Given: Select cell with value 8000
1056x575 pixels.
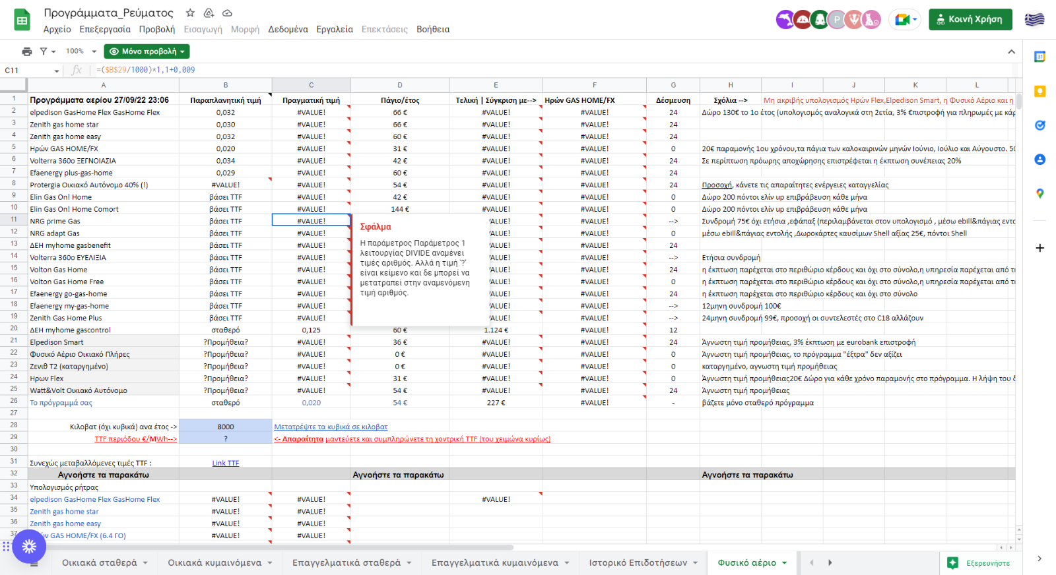Looking at the screenshot, I should pyautogui.click(x=226, y=427).
